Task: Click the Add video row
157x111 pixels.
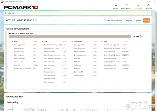Action: tap(86, 62)
